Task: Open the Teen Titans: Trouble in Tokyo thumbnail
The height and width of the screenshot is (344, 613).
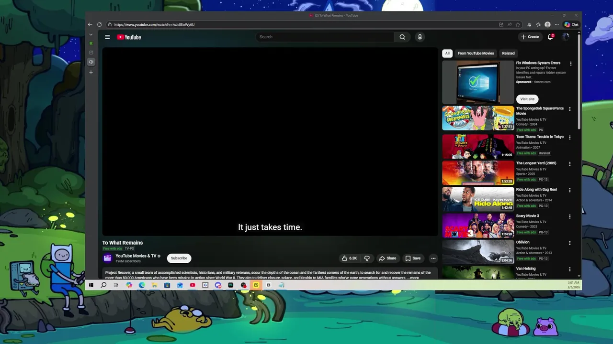Action: [x=478, y=146]
